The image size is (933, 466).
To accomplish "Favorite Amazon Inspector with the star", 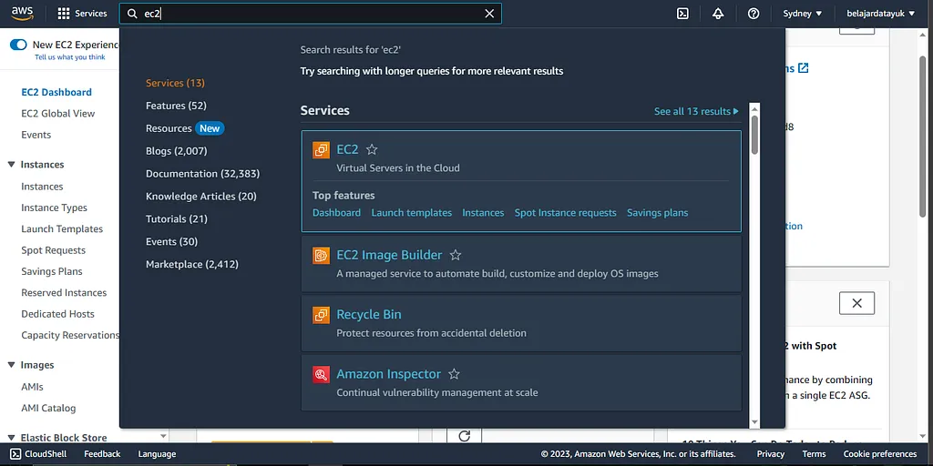I will point(454,374).
